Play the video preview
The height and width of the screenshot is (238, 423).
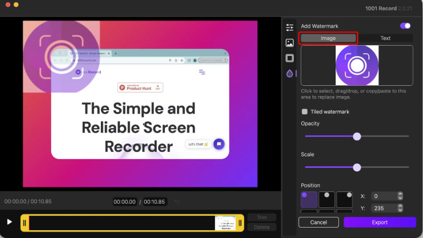tap(9, 222)
